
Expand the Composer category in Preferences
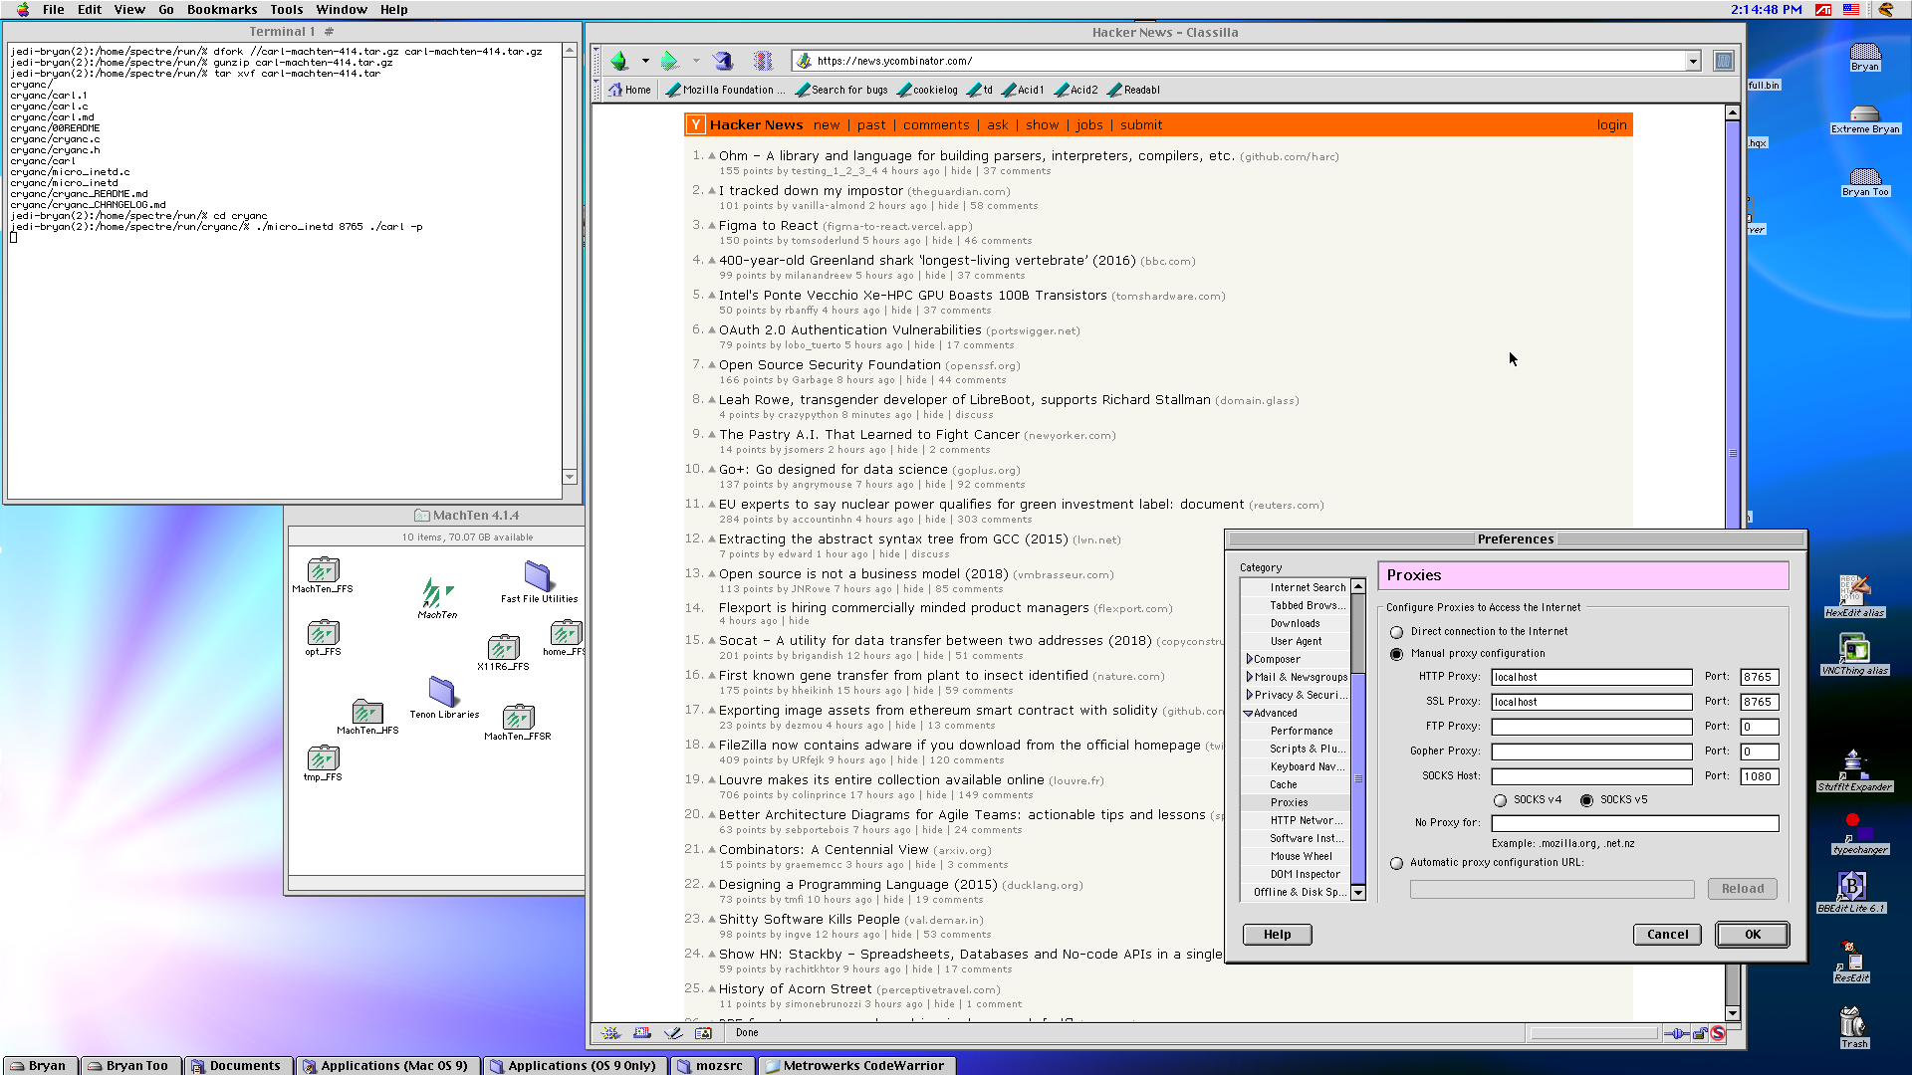coord(1249,659)
